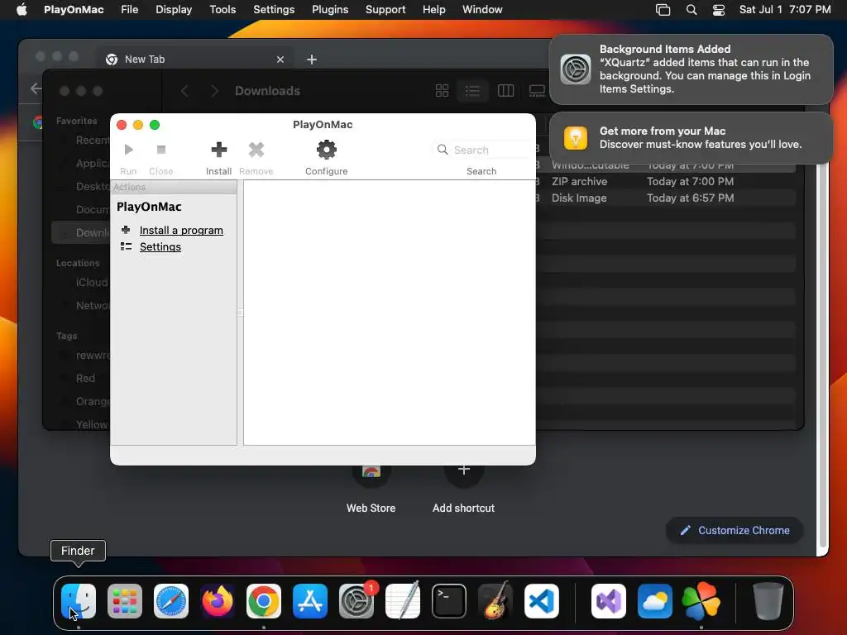Image resolution: width=847 pixels, height=635 pixels.
Task: Open the Help menu
Action: (433, 10)
